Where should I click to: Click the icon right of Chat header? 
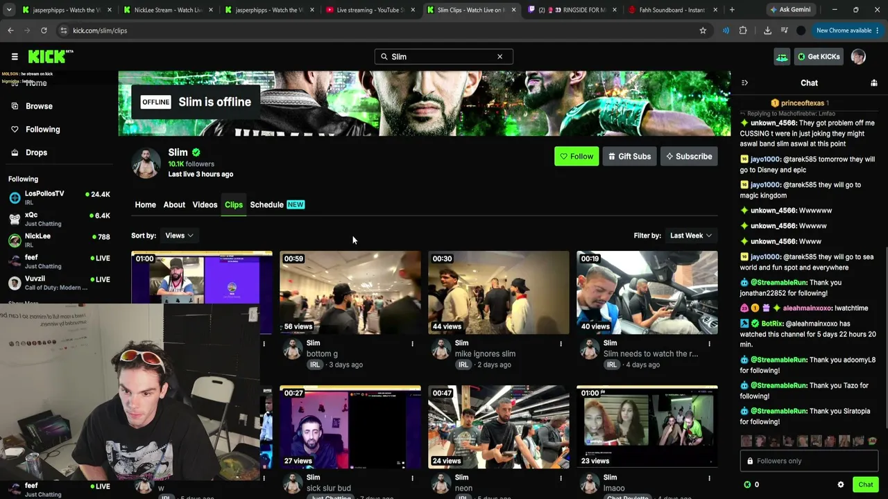coord(873,83)
